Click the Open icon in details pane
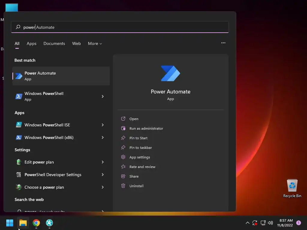 point(123,119)
